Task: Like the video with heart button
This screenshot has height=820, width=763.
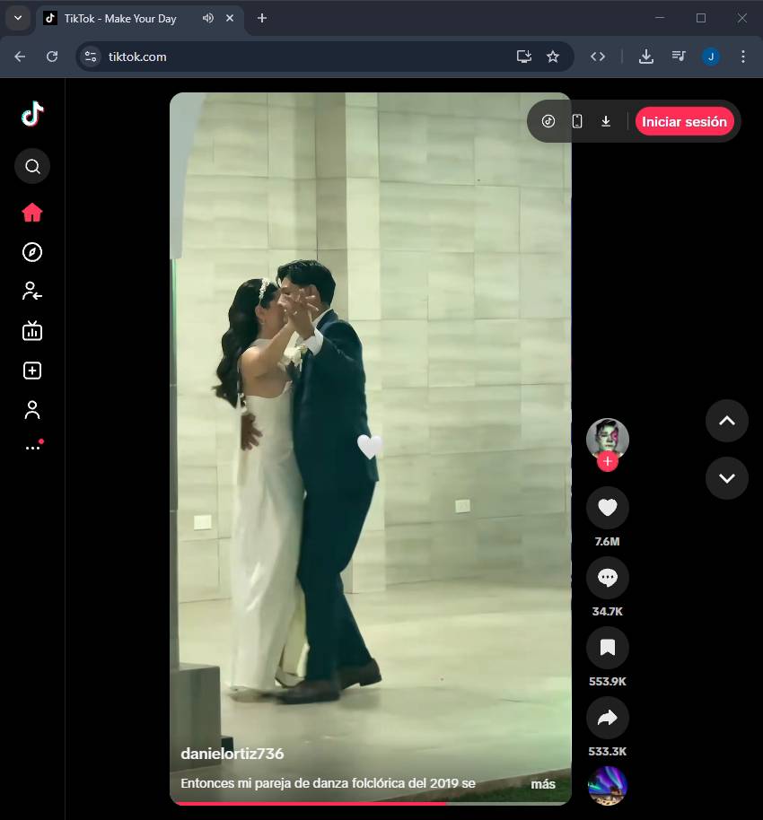Action: (x=608, y=508)
